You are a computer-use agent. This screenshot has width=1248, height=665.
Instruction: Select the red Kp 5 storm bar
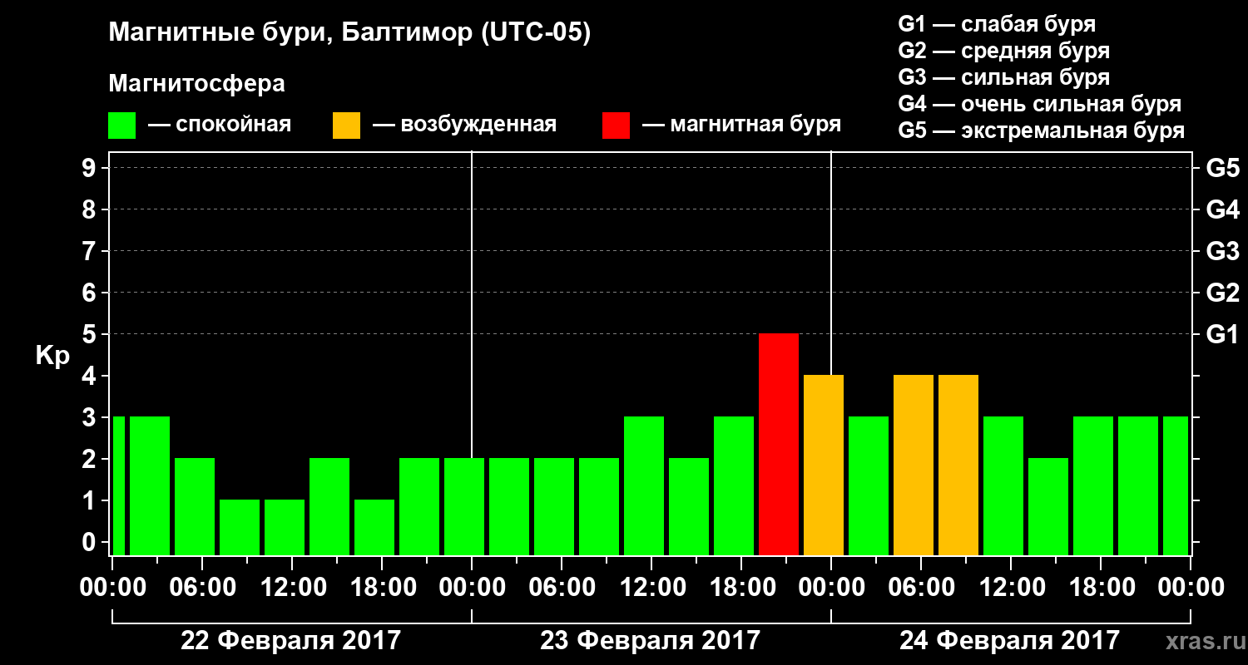click(x=779, y=445)
